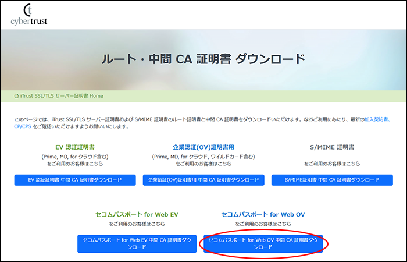
Task: Open the CP/CPS link
Action: (x=23, y=126)
